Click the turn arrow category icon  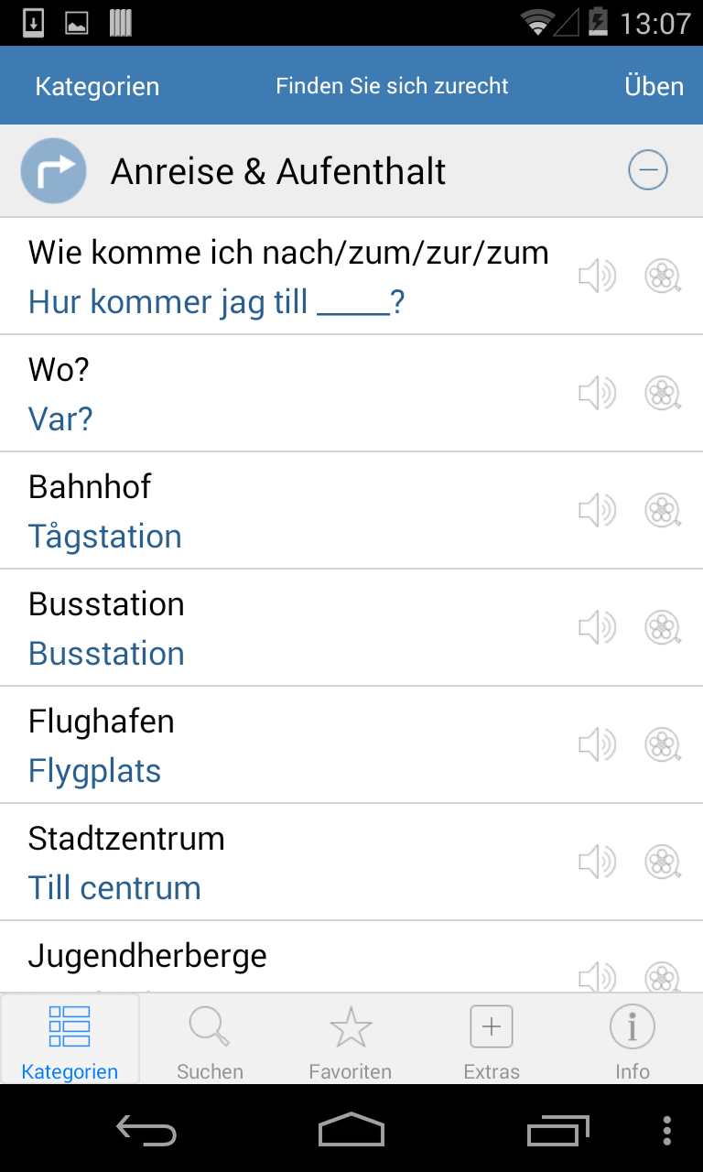(54, 170)
